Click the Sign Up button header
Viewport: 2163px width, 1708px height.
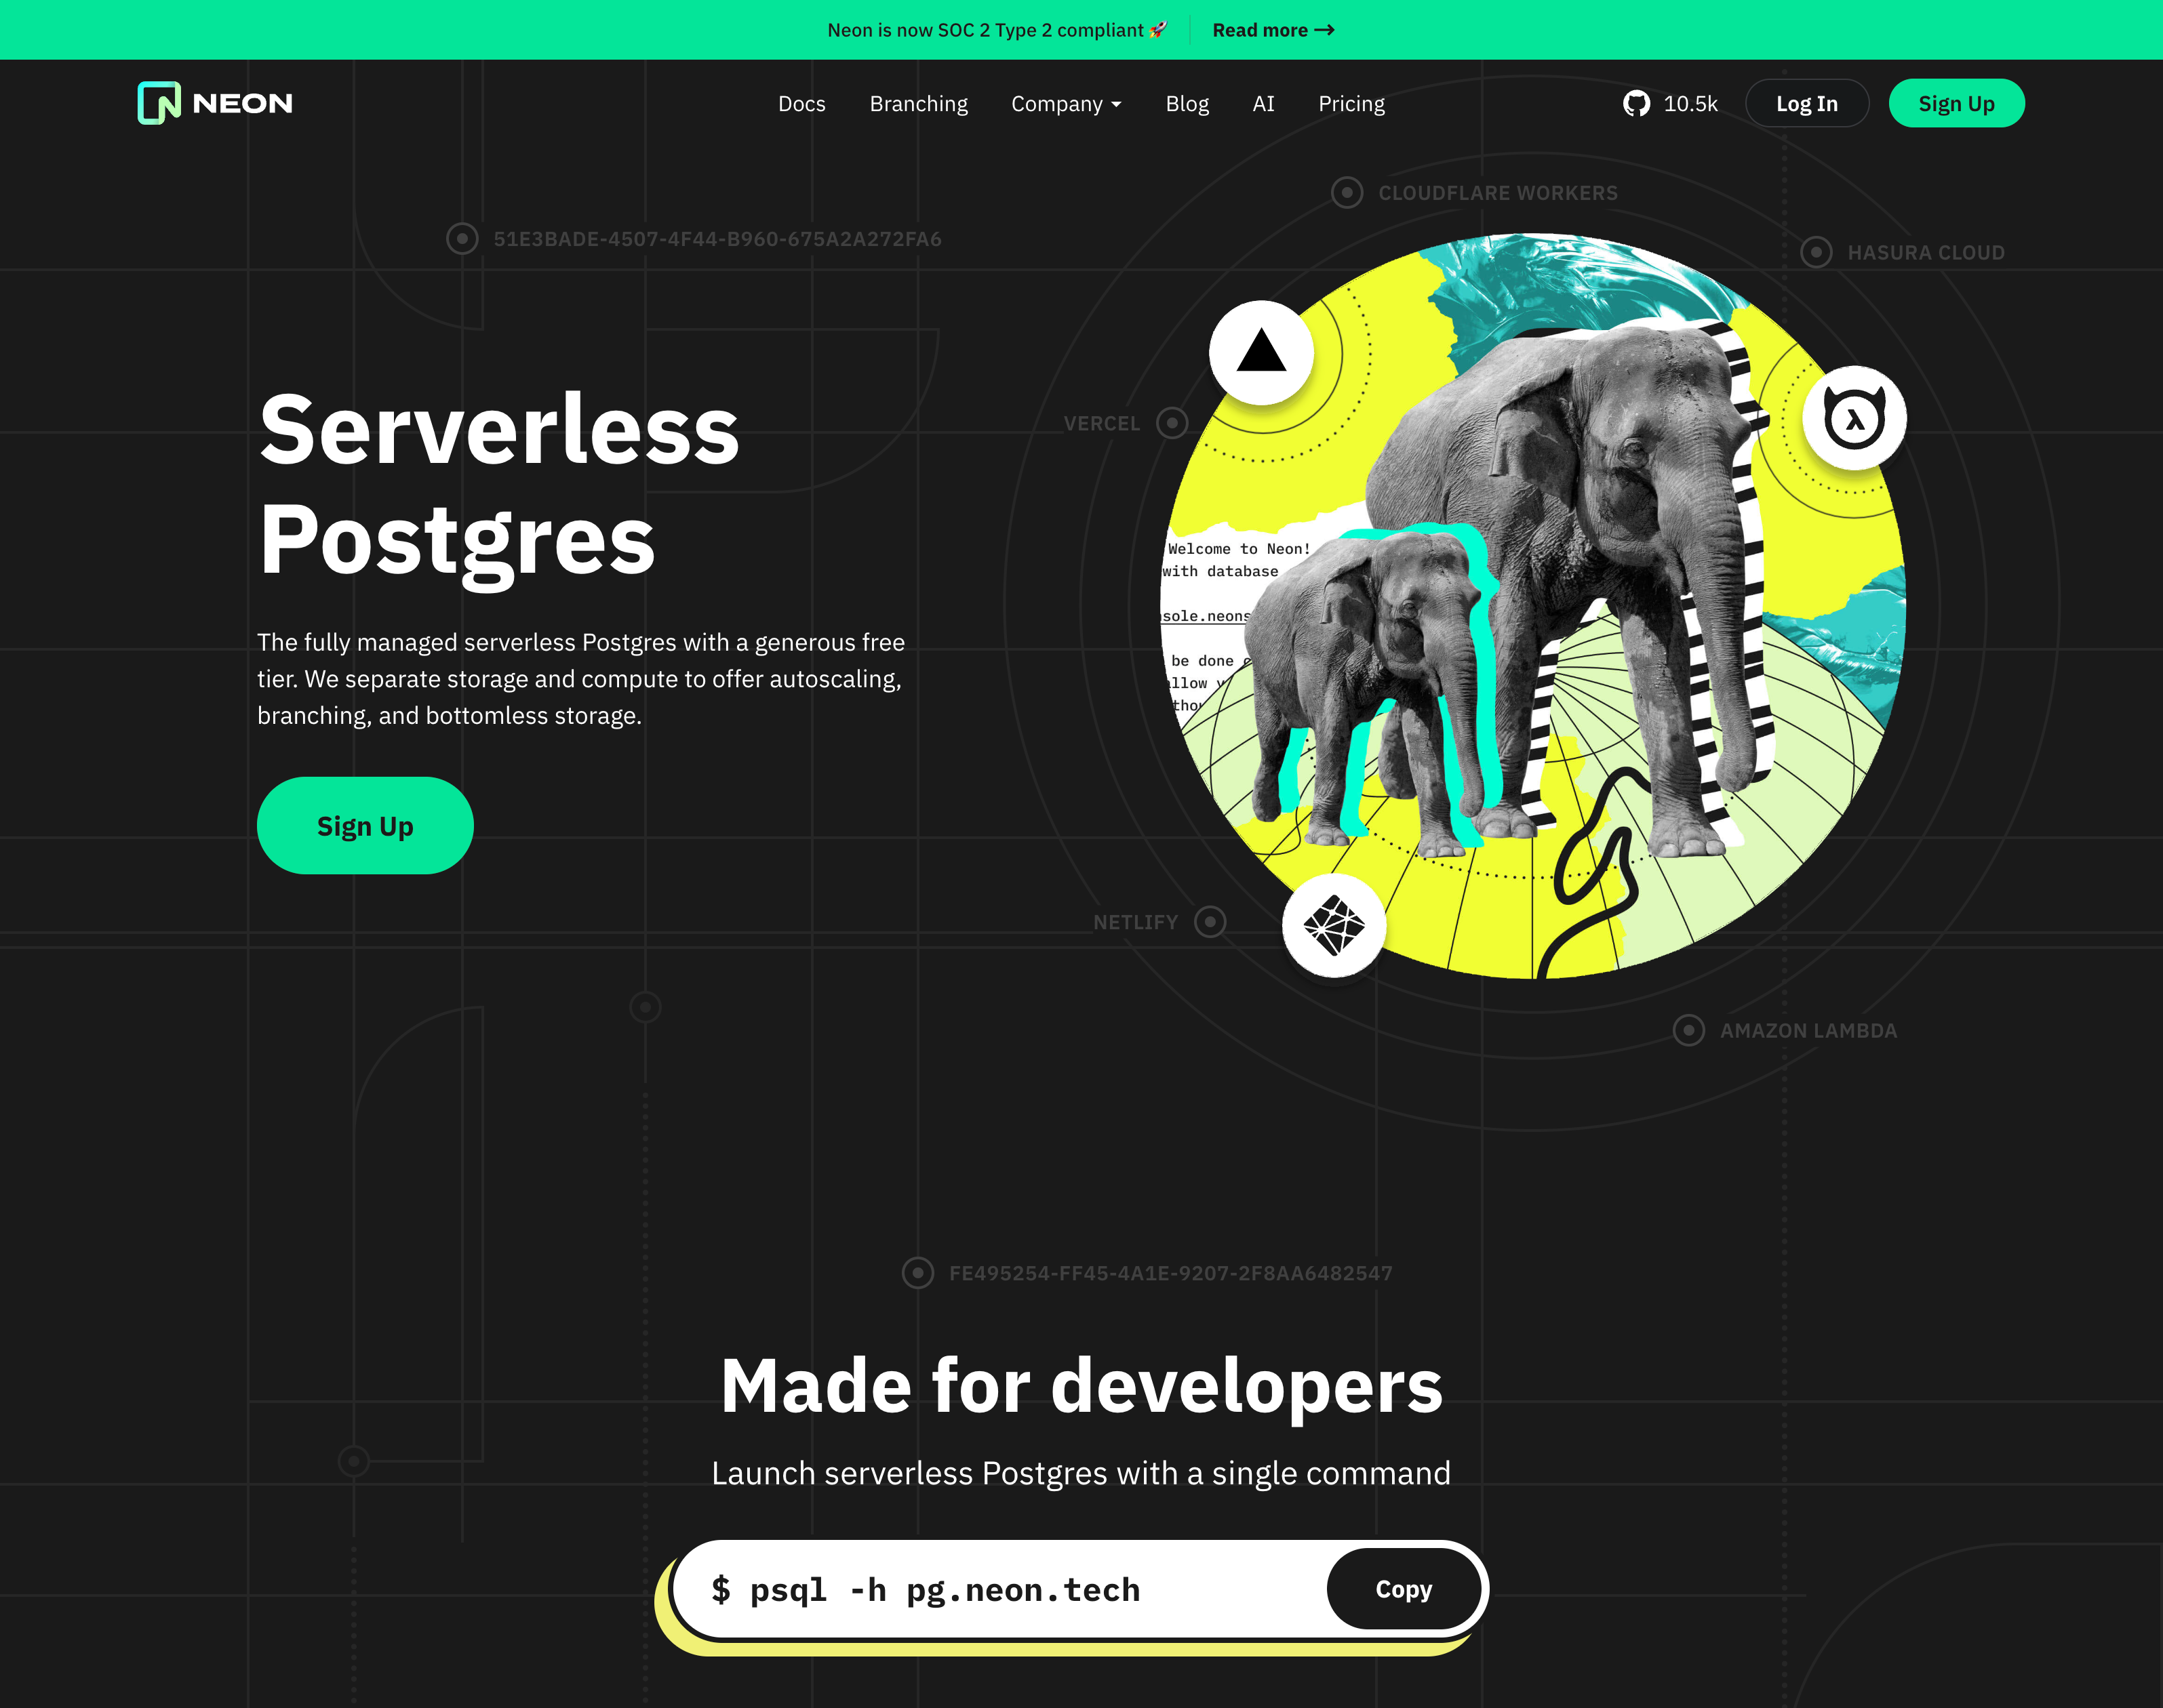click(x=1954, y=102)
